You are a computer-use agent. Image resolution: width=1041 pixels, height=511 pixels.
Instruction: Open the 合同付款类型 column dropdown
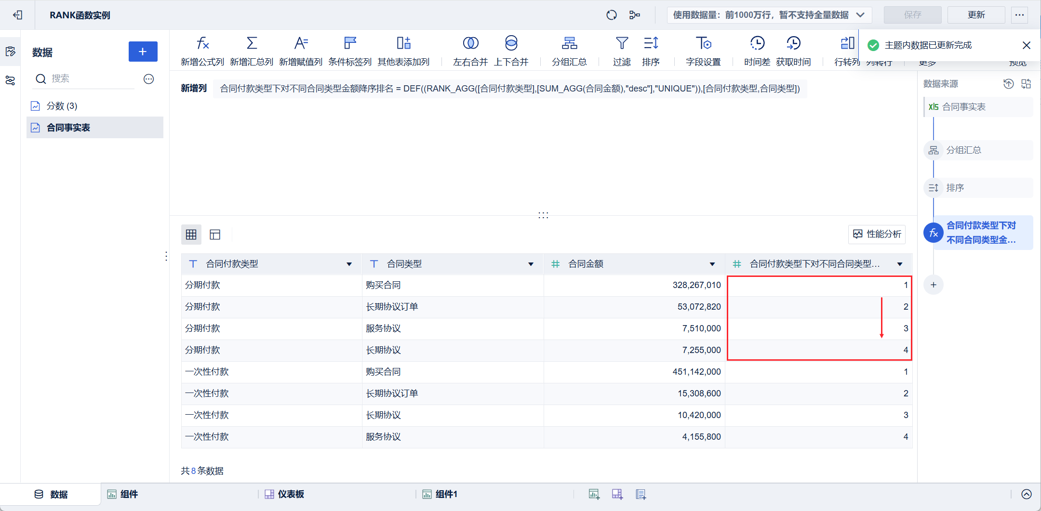point(349,264)
